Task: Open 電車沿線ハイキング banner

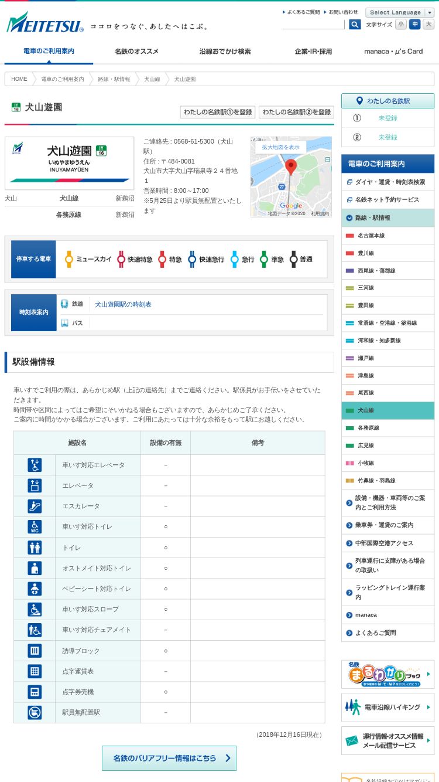Action: 388,708
